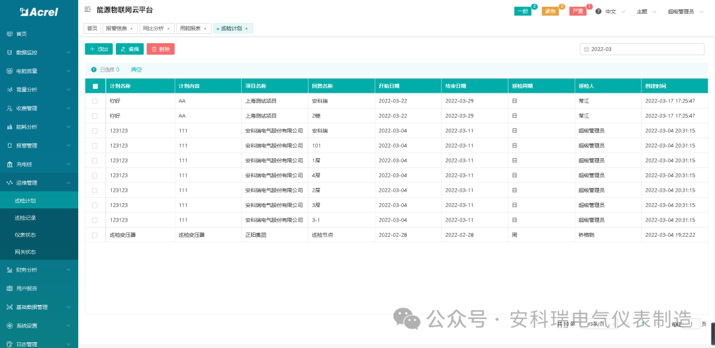This screenshot has height=348, width=715.
Task: Toggle the select-all checkbox in table header
Action: point(95,86)
